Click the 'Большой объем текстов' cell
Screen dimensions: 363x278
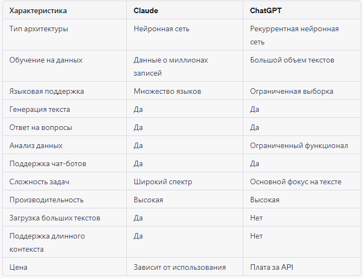[x=292, y=60]
